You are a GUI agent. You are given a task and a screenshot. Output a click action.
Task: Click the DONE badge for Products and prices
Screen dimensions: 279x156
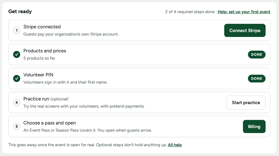coord(257,54)
